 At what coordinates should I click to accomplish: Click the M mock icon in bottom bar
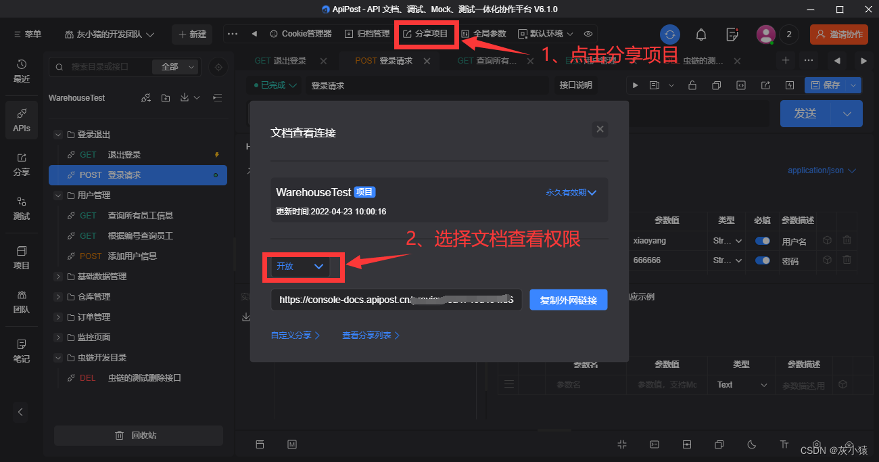click(x=292, y=444)
